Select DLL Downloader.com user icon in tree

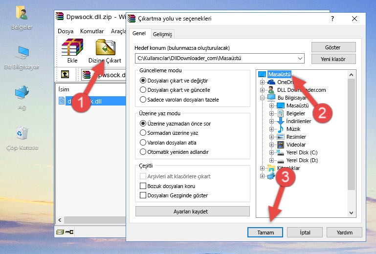[x=271, y=90]
